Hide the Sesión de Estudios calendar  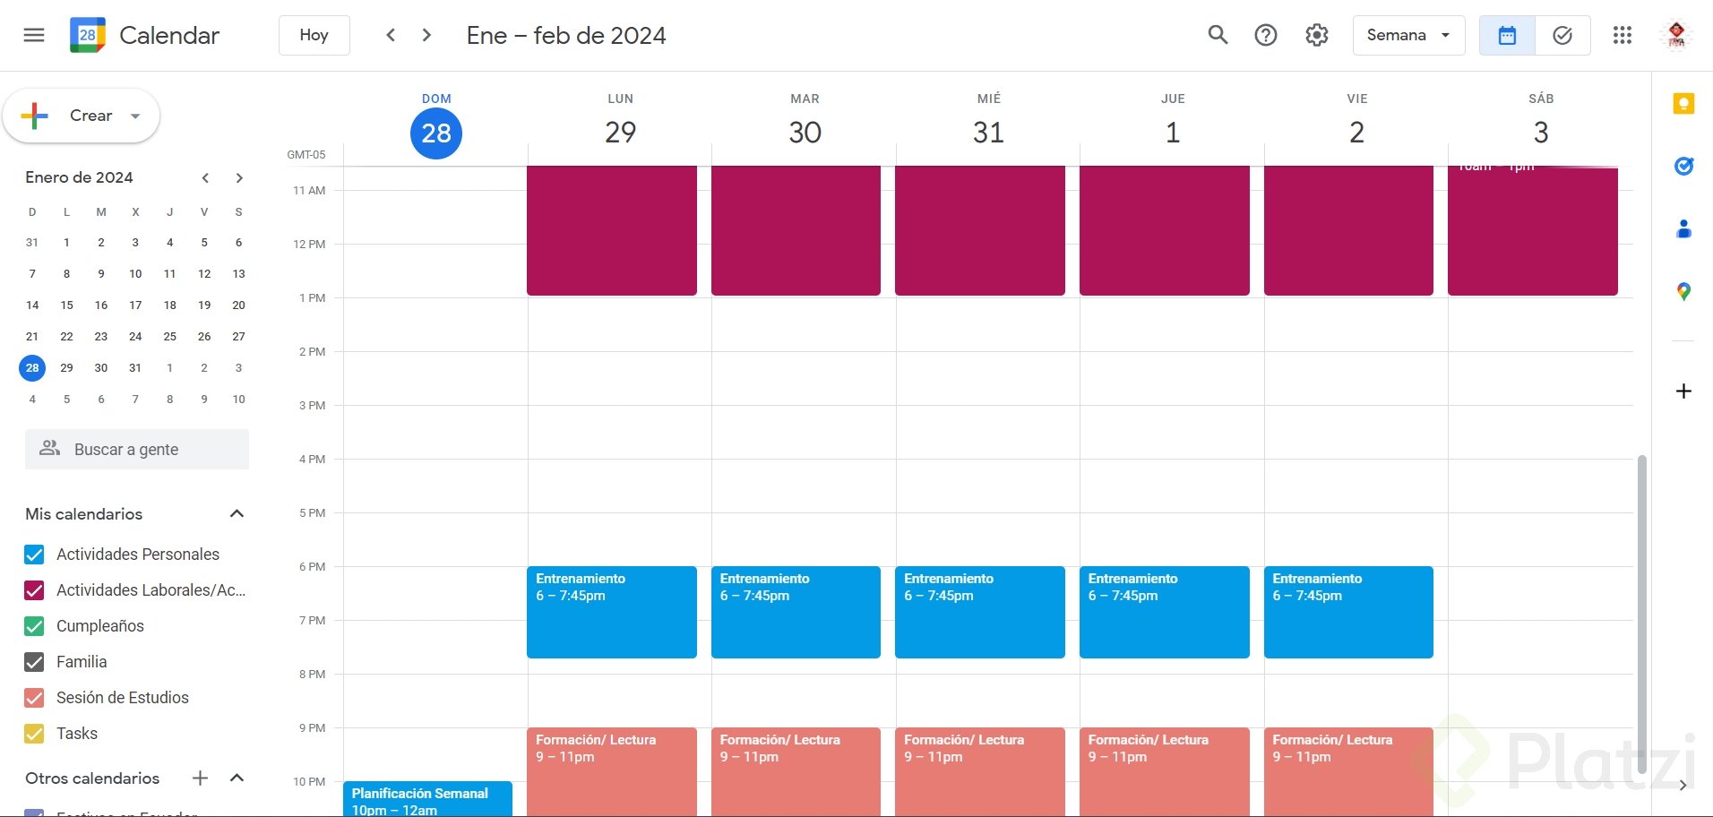click(34, 698)
